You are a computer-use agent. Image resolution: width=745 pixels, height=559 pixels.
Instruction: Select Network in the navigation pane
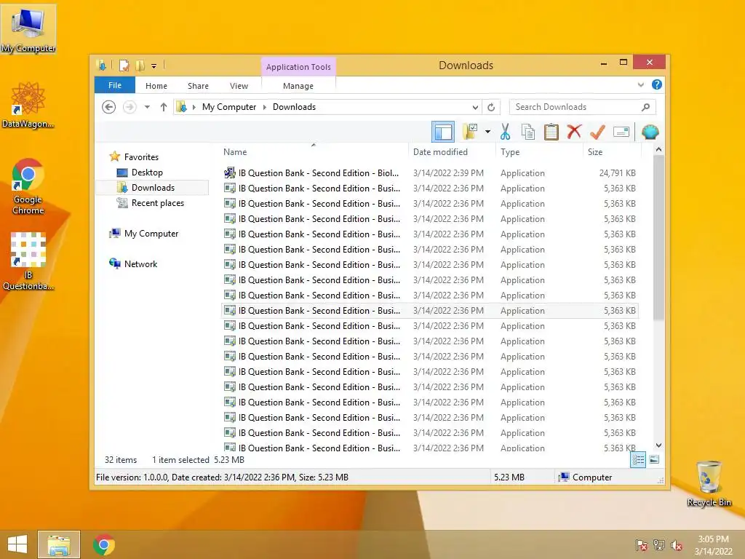pos(140,263)
